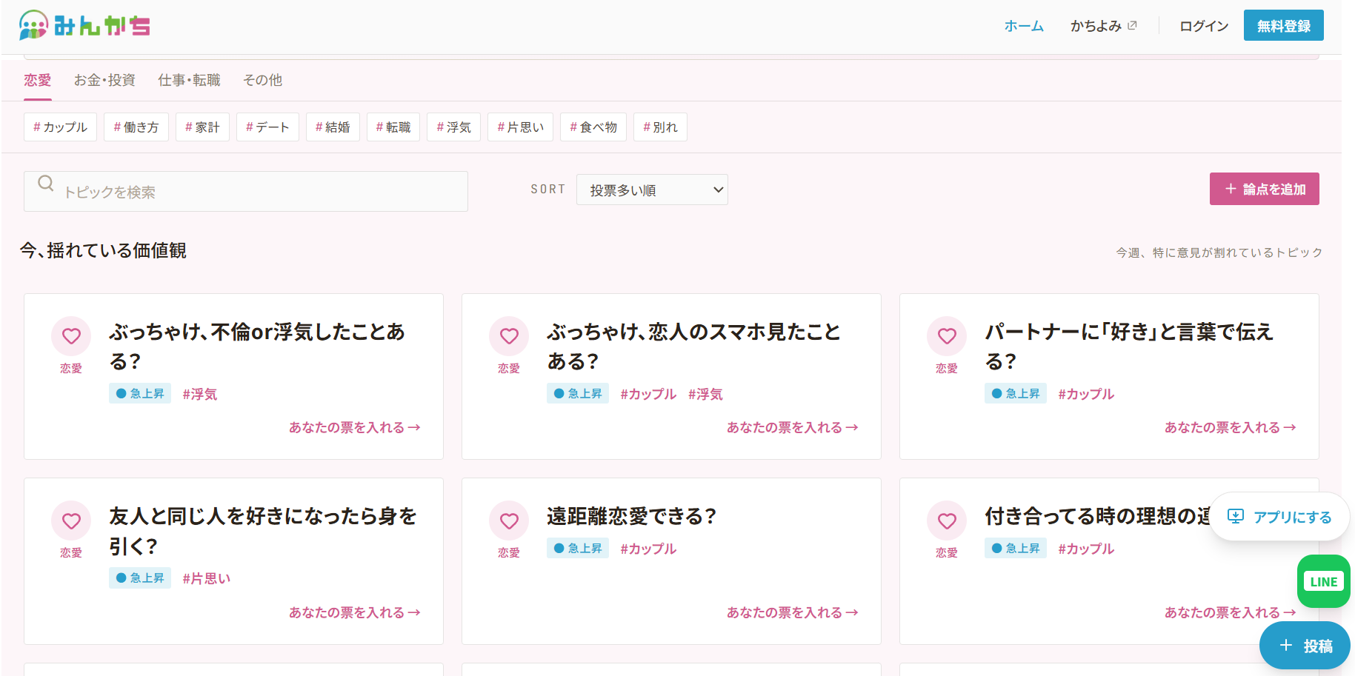Image resolution: width=1355 pixels, height=676 pixels.
Task: Click あなたの票を入れる on 恋人のスマホ card
Action: coord(793,427)
